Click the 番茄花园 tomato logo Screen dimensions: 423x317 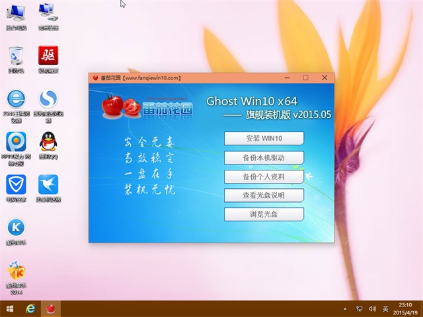[147, 107]
